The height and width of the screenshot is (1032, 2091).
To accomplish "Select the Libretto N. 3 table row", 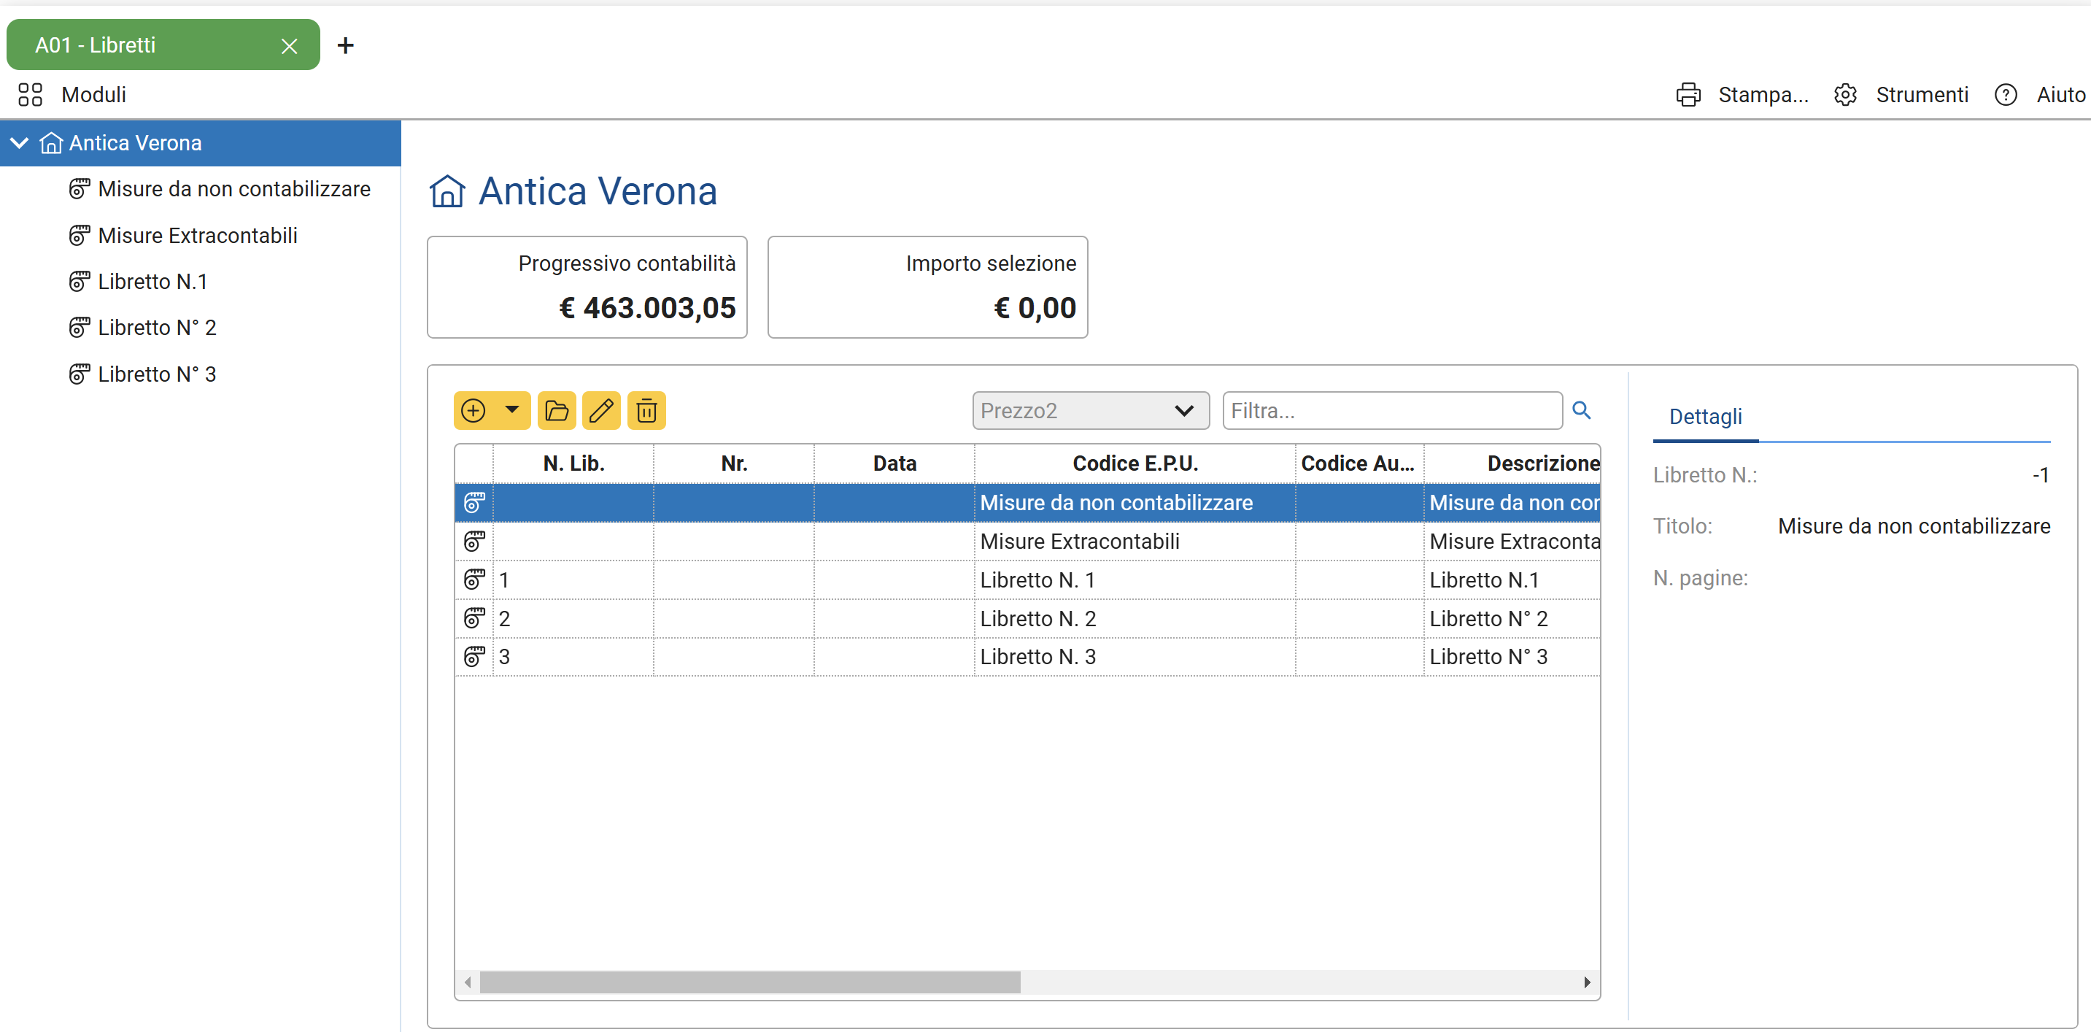I will (1037, 656).
